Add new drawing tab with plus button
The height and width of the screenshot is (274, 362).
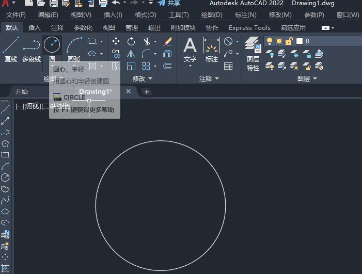(x=146, y=92)
